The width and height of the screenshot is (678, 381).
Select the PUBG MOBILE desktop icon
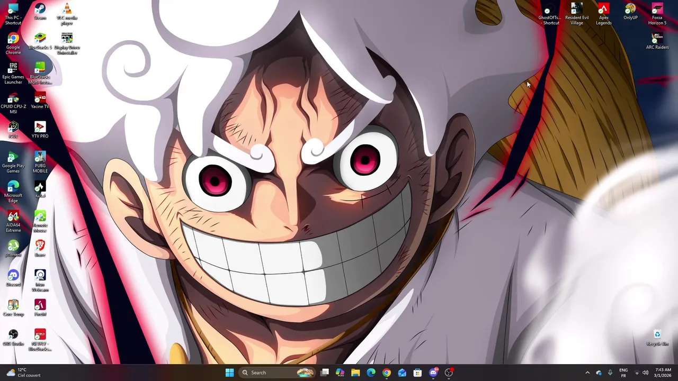click(x=40, y=162)
